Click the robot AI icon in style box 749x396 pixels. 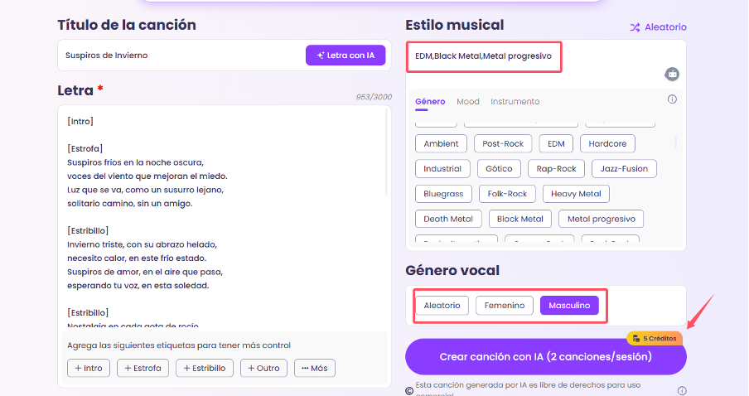672,74
